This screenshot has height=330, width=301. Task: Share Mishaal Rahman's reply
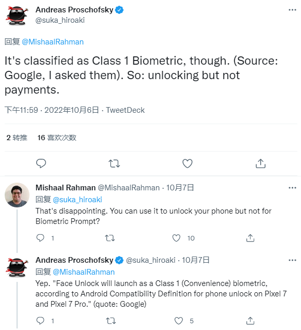[x=250, y=238]
